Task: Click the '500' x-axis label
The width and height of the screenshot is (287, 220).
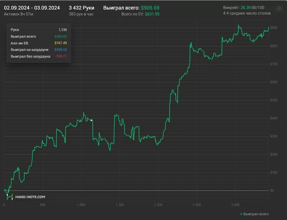Action: point(43,204)
